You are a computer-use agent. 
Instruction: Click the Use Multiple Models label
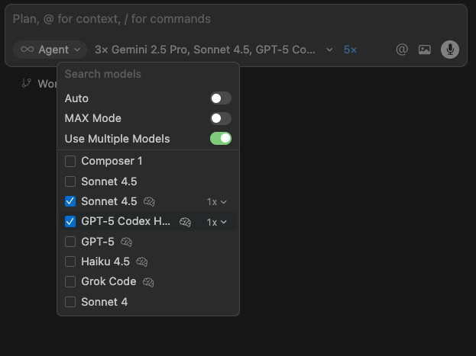[117, 139]
